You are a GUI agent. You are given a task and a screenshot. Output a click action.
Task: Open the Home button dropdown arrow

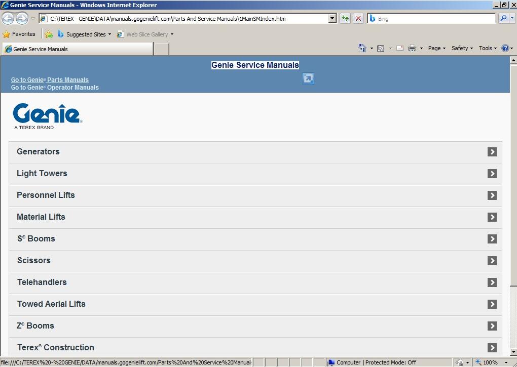371,49
